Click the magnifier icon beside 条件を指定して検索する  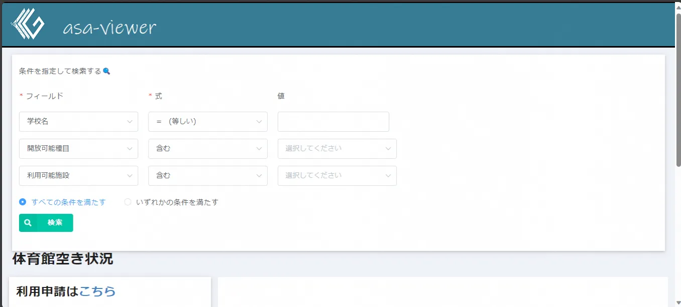coord(106,71)
